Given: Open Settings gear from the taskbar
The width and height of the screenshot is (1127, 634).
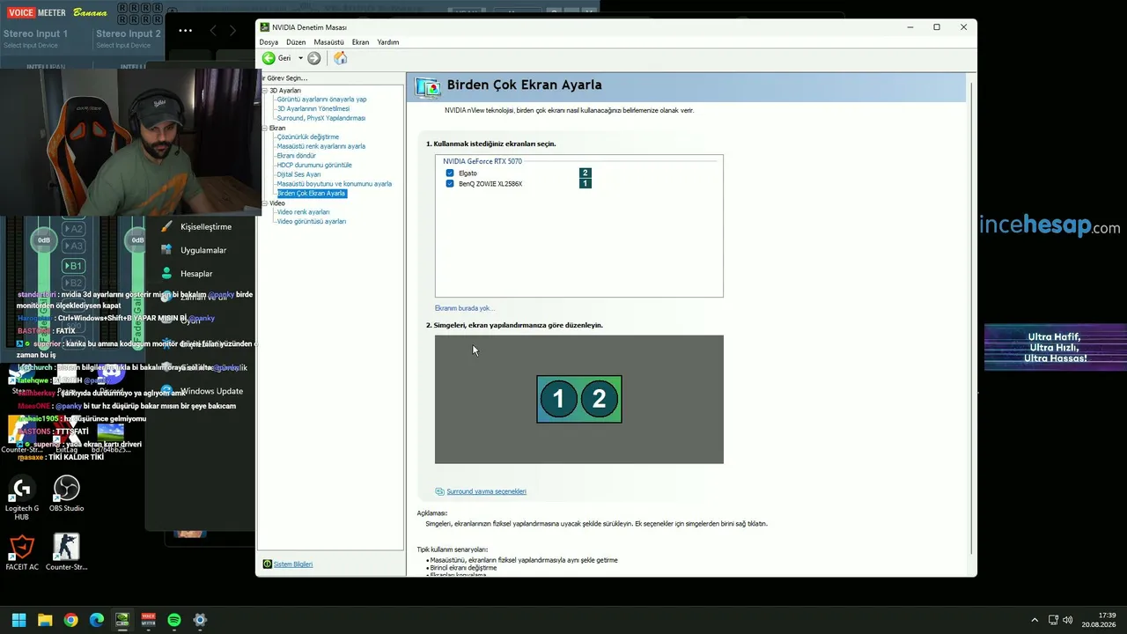Looking at the screenshot, I should (x=200, y=620).
